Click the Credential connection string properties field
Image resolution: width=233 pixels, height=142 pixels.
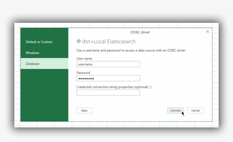[x=108, y=92]
